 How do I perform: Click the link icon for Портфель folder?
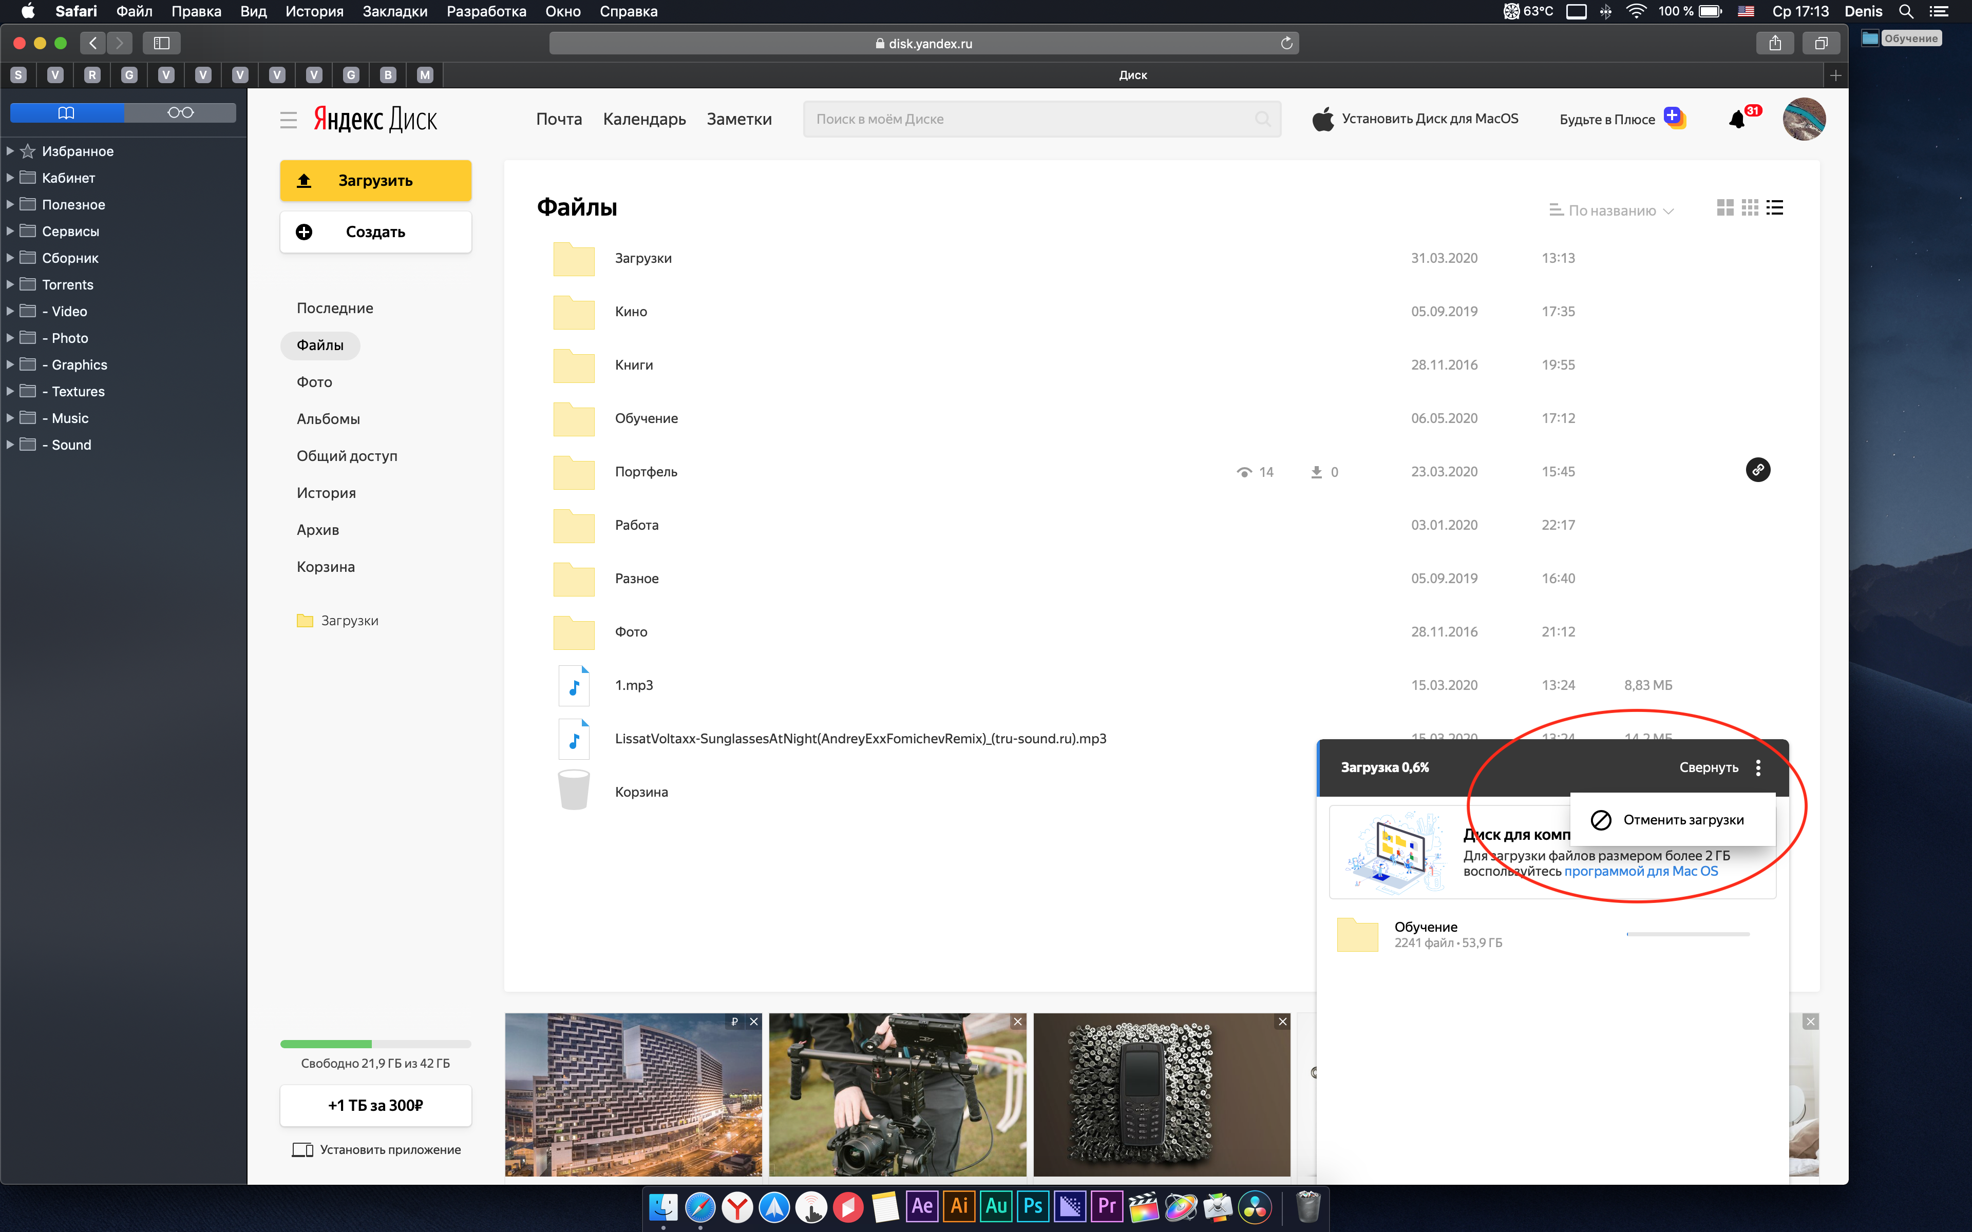click(x=1758, y=470)
